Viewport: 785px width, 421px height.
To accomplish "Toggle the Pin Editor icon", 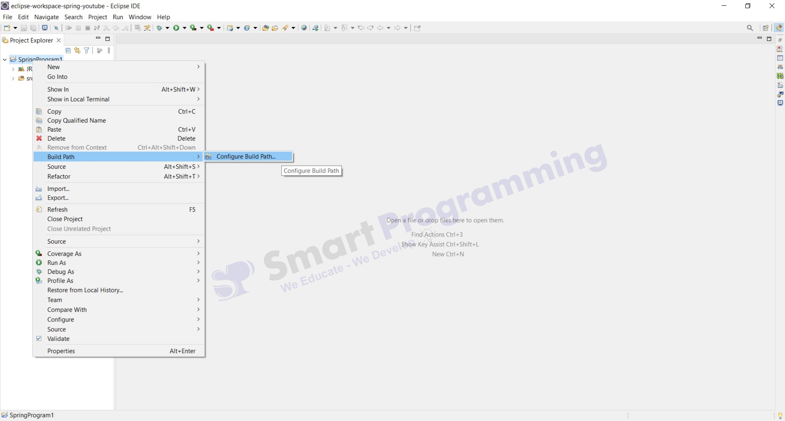I will click(417, 28).
